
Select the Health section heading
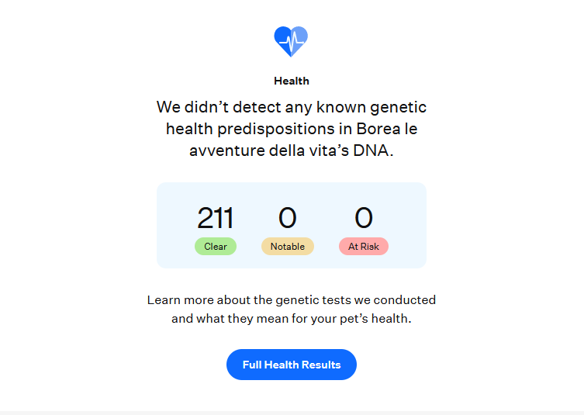pyautogui.click(x=292, y=81)
